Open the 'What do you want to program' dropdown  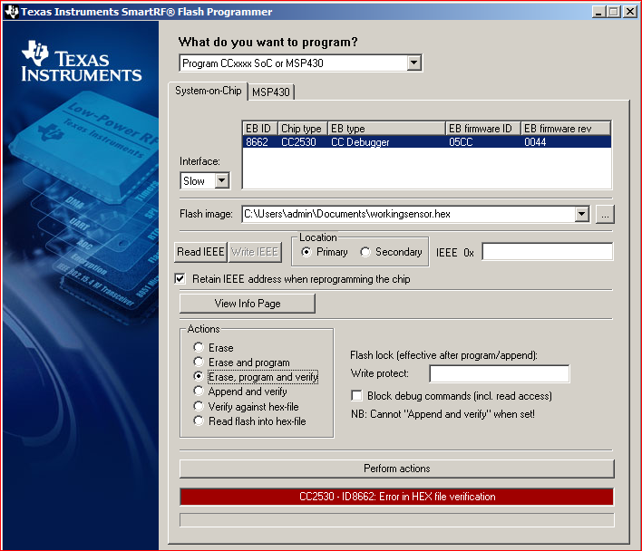pyautogui.click(x=413, y=63)
